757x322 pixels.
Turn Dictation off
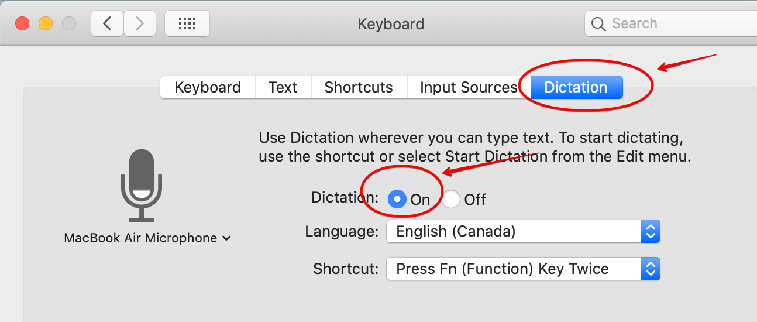tap(451, 200)
